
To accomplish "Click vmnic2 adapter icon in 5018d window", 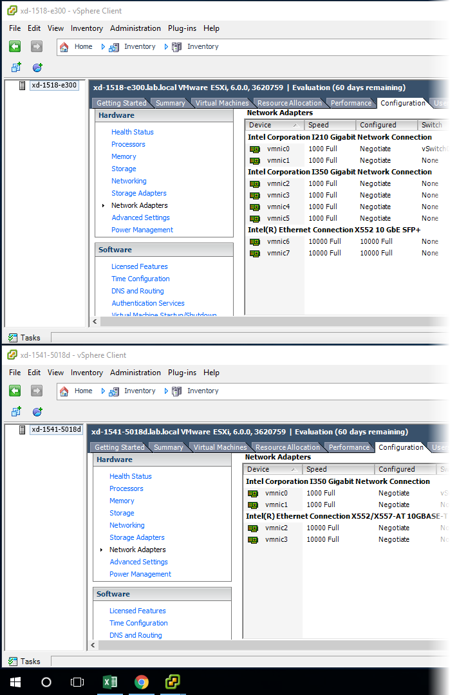I will click(x=253, y=528).
